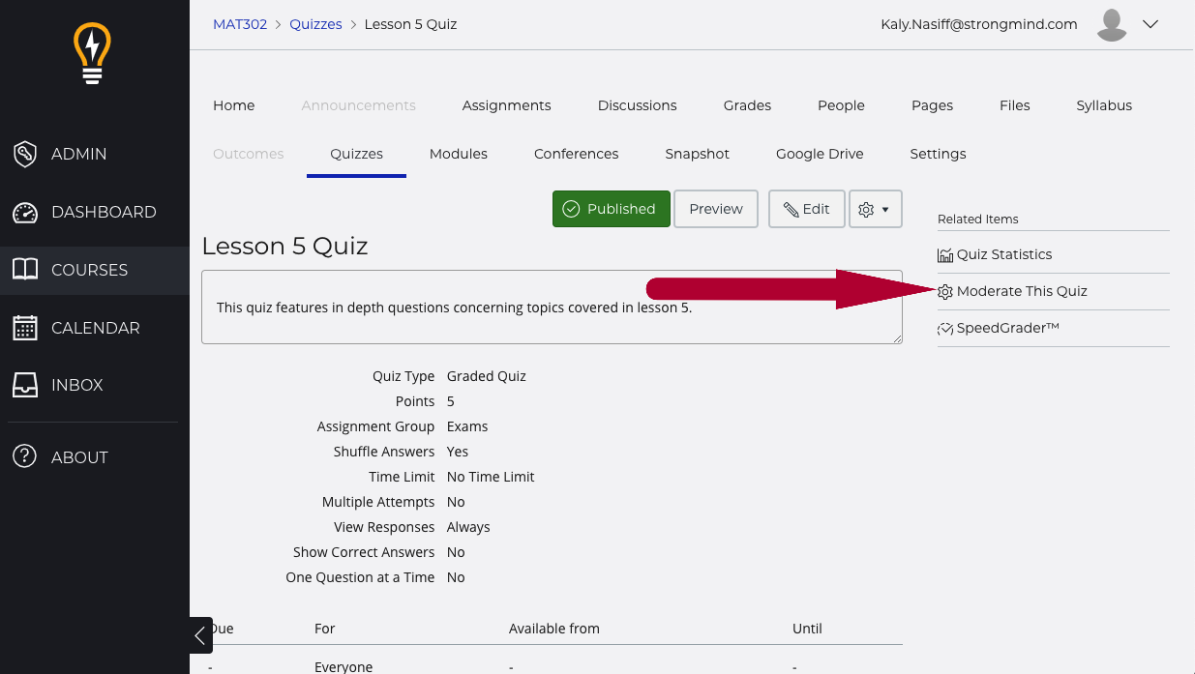The height and width of the screenshot is (674, 1195).
Task: Select the Quizzes course tab
Action: (x=357, y=154)
